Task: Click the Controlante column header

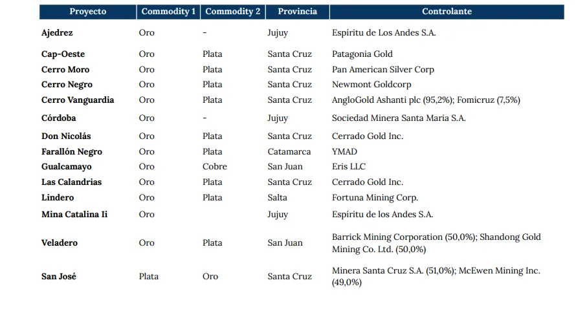Action: (447, 12)
